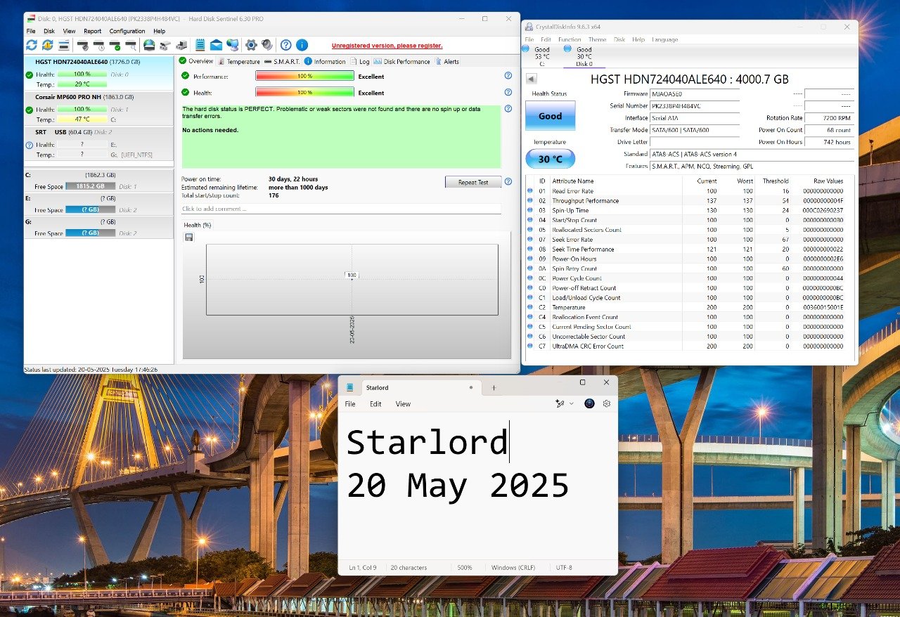900x617 pixels.
Task: Click the back arrow in CrystalDiskInfo
Action: point(531,79)
